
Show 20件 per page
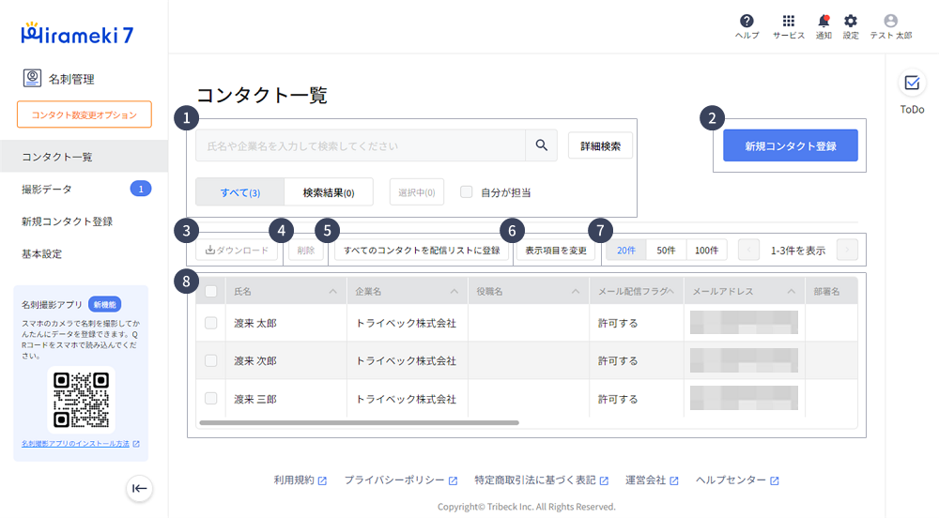click(x=626, y=250)
